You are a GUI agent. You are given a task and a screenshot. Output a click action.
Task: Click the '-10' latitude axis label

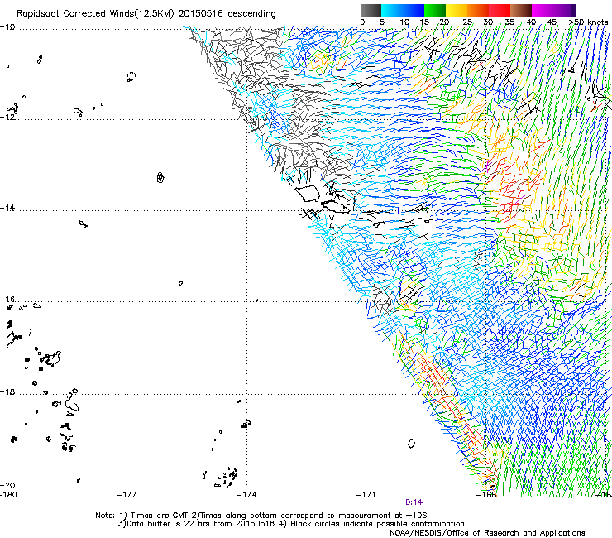(7, 27)
